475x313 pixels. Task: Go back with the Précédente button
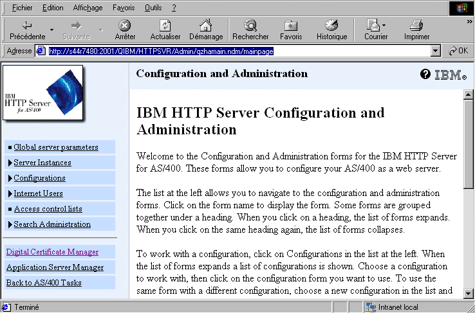tap(27, 30)
